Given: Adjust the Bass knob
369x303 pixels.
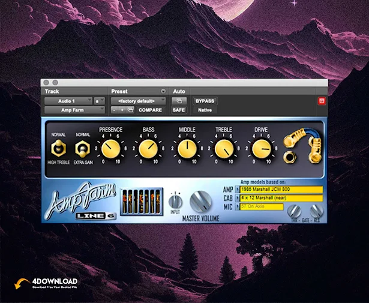Looking at the screenshot, I should click(x=148, y=149).
